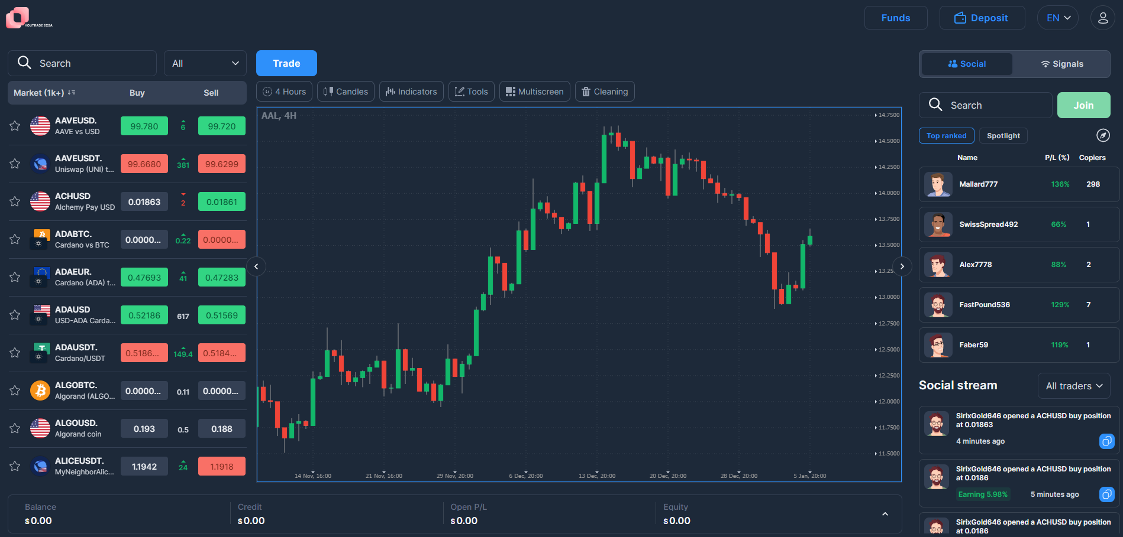Open the 4 Hours timeframe selector
Viewport: 1123px width, 537px height.
coord(285,92)
